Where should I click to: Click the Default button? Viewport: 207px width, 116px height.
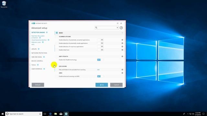pyautogui.click(x=38, y=85)
